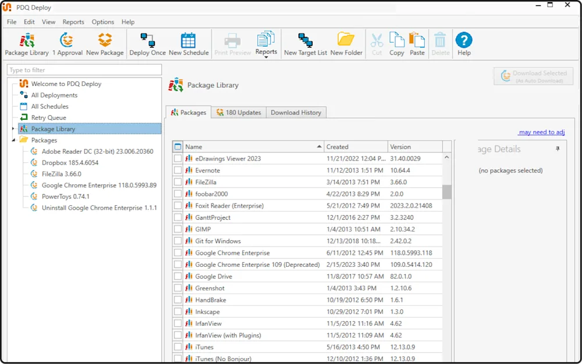Image resolution: width=582 pixels, height=364 pixels.
Task: Click the Print Preview toolbar icon
Action: [x=233, y=44]
